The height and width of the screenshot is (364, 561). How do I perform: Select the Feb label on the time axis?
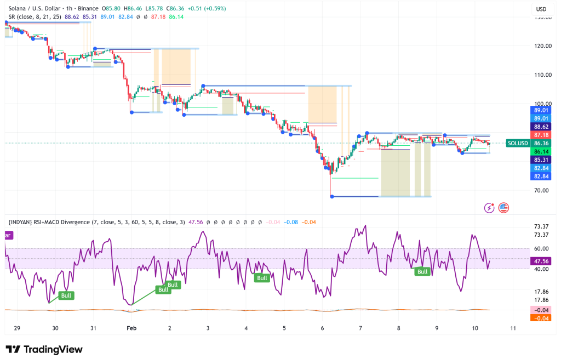pyautogui.click(x=131, y=327)
